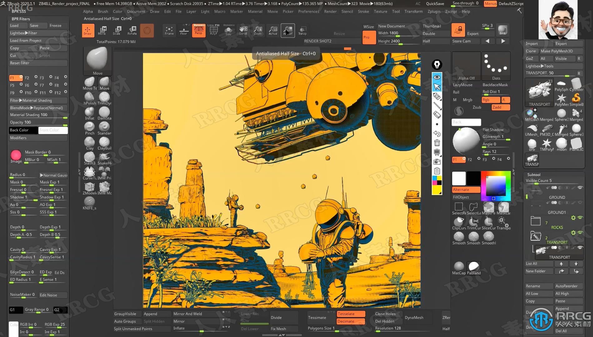The width and height of the screenshot is (593, 337).
Task: Toggle the PolyF polyframe icon
Action: tap(214, 31)
